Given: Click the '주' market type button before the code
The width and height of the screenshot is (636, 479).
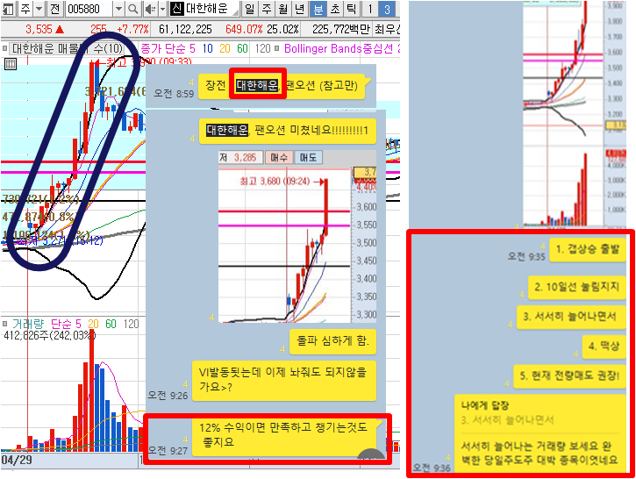Looking at the screenshot, I should (25, 9).
